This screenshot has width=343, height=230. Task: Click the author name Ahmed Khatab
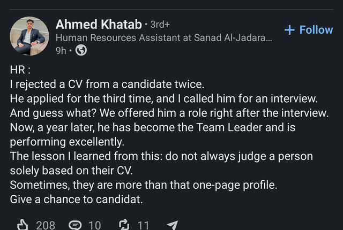click(x=99, y=24)
